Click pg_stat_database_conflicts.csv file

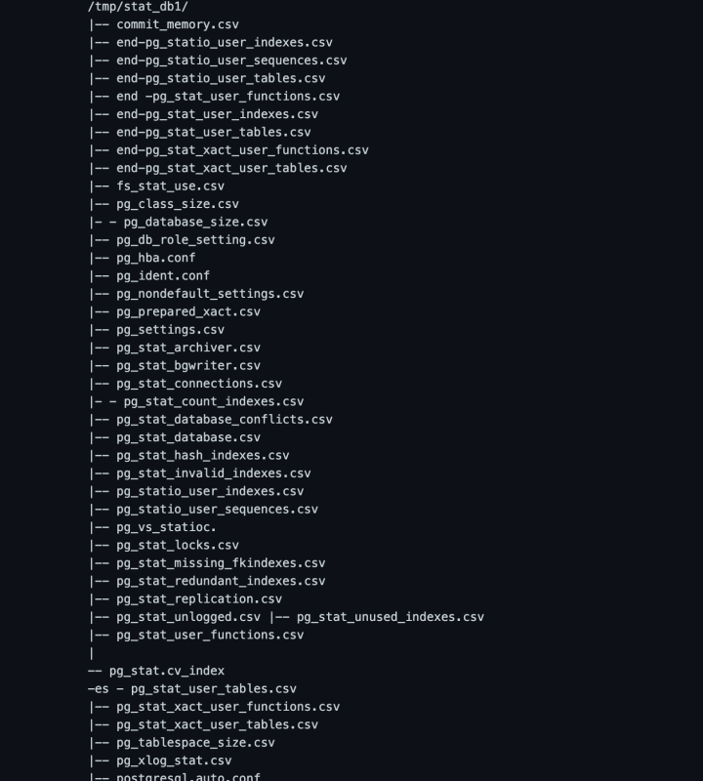click(x=225, y=420)
